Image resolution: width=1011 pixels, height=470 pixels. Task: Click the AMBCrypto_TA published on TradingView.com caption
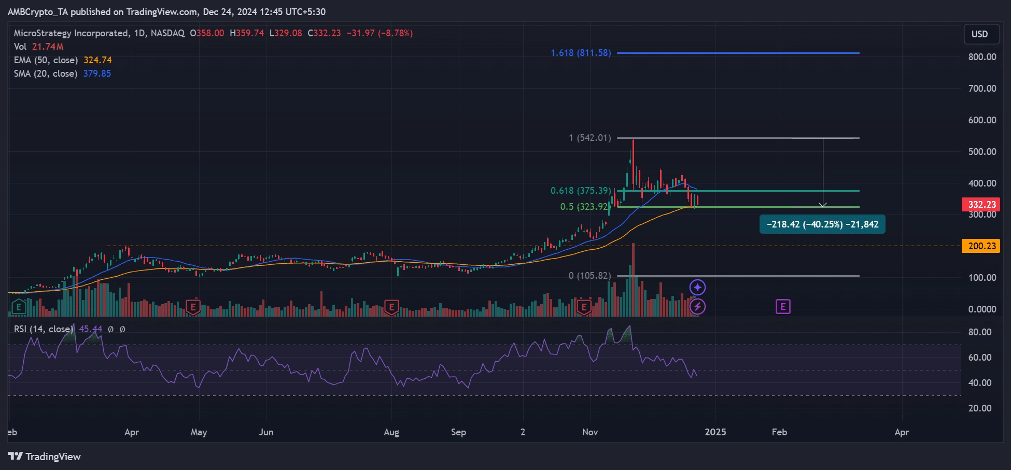point(166,11)
